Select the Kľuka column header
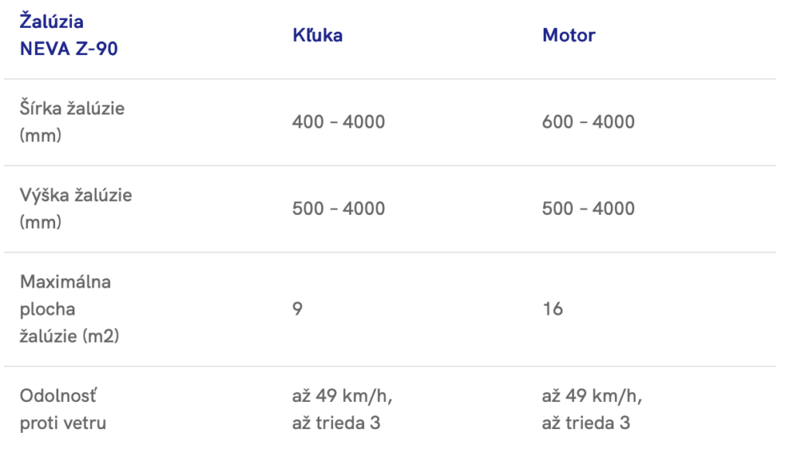 point(318,35)
